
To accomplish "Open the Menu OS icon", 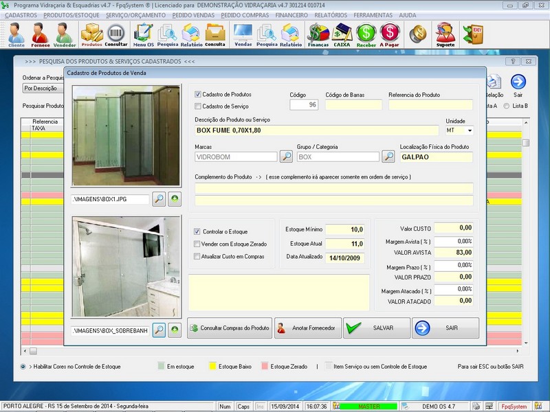I will click(x=144, y=34).
